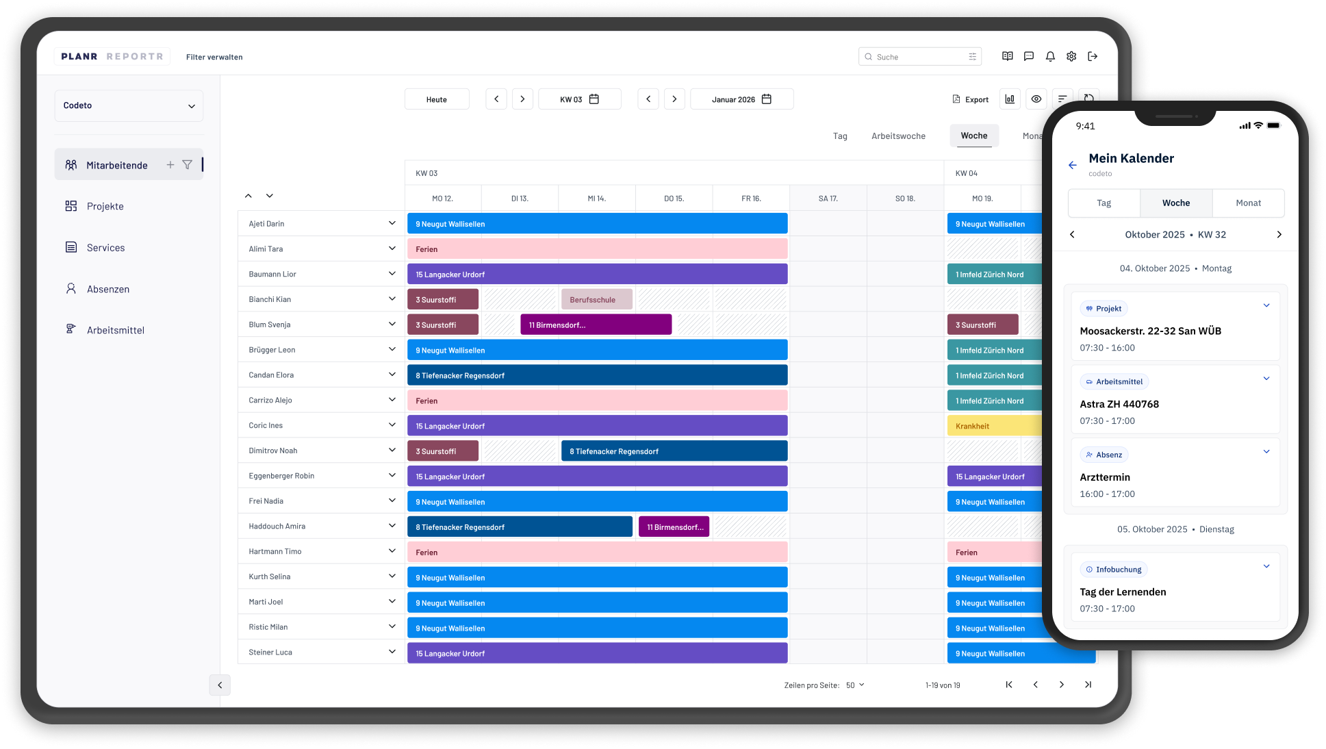Switch to Arbeitswoche view tab

click(x=898, y=136)
